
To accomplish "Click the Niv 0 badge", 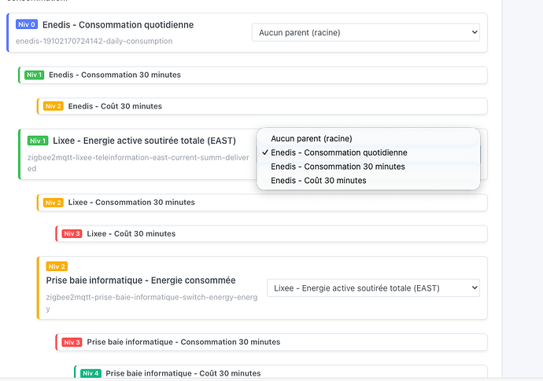I will [x=27, y=24].
